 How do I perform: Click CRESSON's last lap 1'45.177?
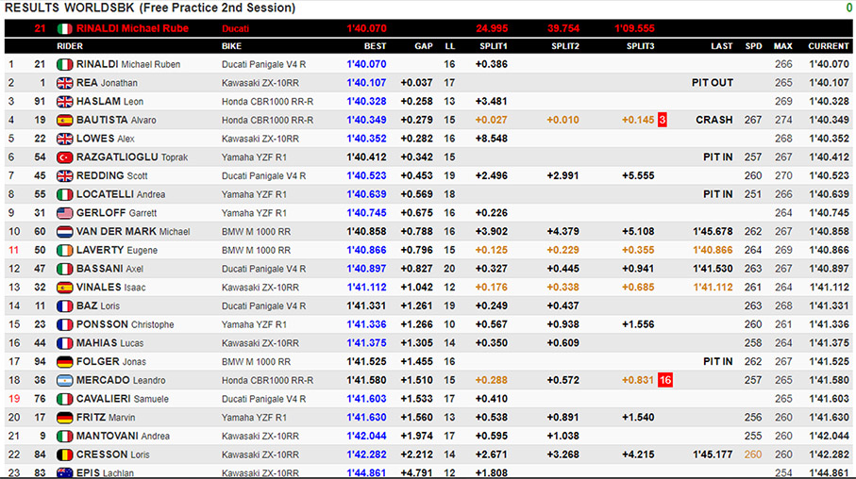click(713, 454)
